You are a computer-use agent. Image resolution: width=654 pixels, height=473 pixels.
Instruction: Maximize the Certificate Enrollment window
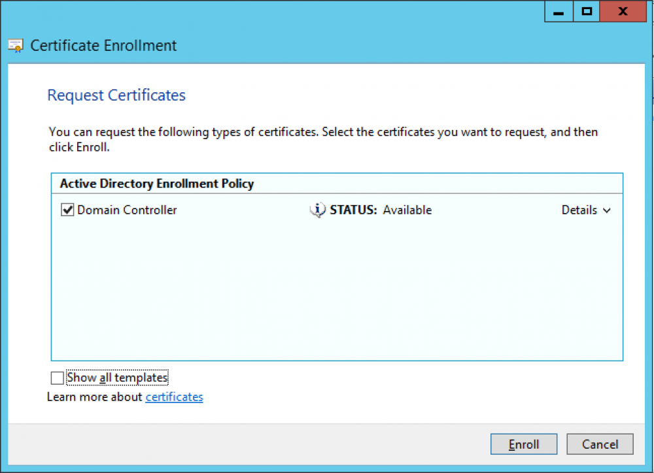(587, 11)
